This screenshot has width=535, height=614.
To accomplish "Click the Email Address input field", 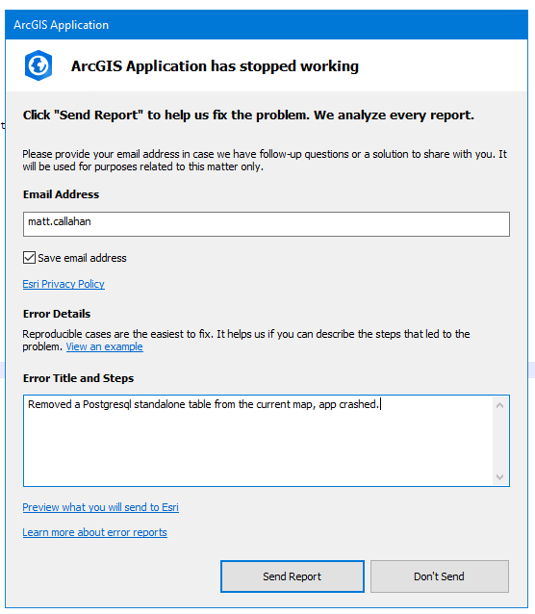I will click(x=267, y=224).
